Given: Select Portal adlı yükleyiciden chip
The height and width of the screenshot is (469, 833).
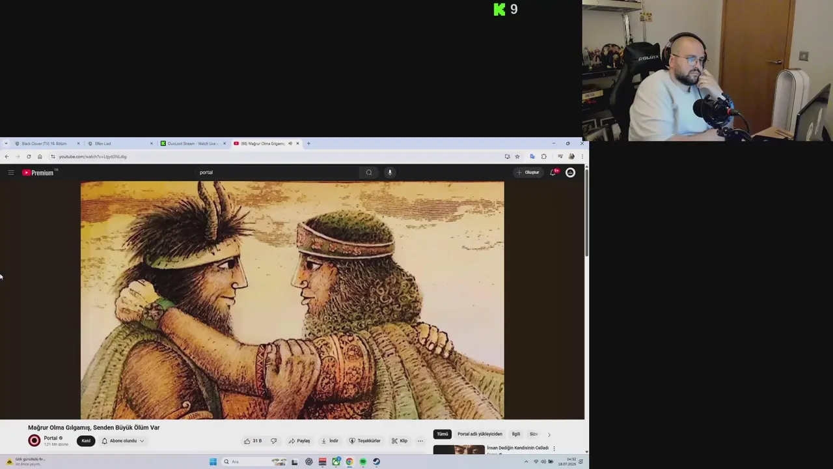Looking at the screenshot, I should [480, 434].
